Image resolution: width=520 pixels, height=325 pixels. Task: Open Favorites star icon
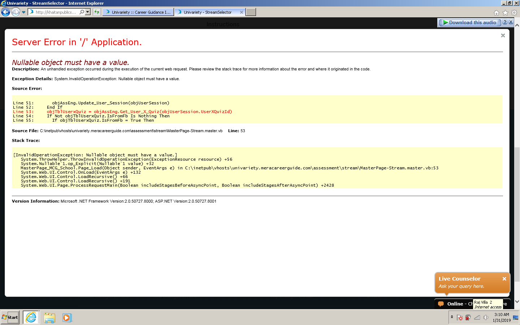point(505,13)
